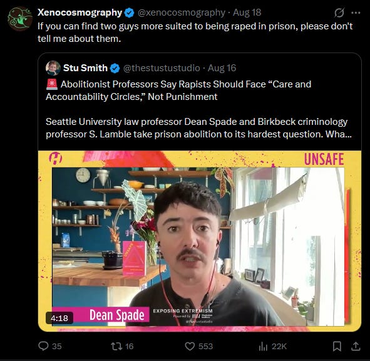Image resolution: width=370 pixels, height=361 pixels.
Task: View post analytics bar chart icon
Action: point(263,346)
